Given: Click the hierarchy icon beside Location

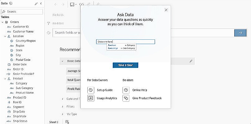Looking at the screenshot, I should point(9,36).
